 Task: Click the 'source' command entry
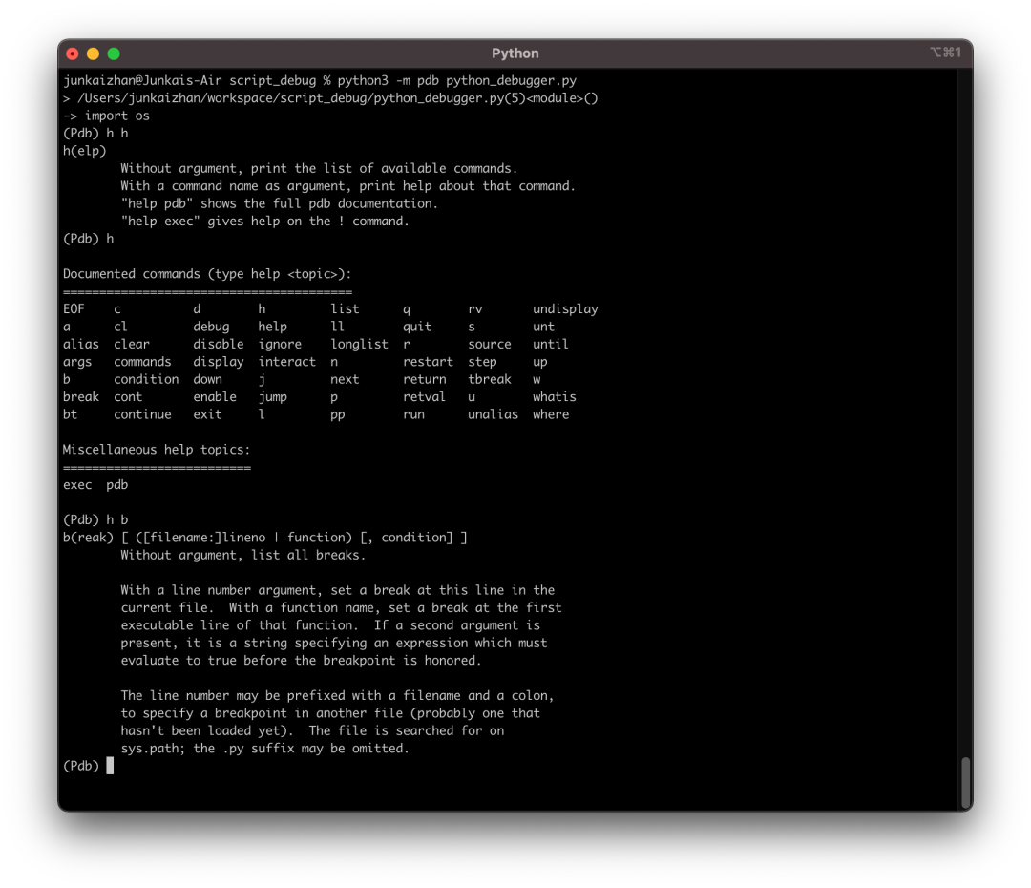tap(489, 344)
